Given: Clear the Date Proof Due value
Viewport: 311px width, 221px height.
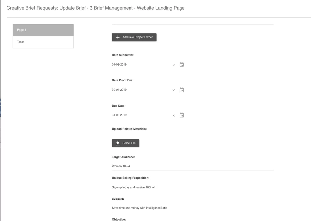Looking at the screenshot, I should (174, 90).
